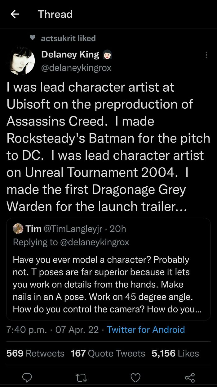Click the Thread header title
The image size is (217, 387).
tap(55, 14)
